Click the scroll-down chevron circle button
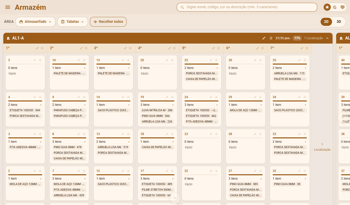 pos(175,198)
